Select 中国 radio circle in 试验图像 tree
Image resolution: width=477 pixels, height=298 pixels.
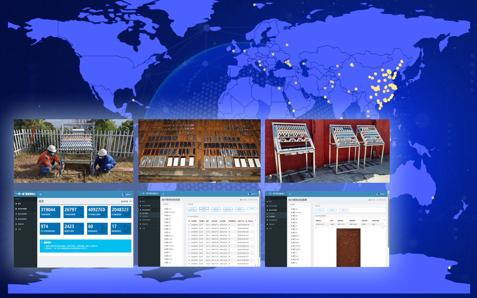click(x=294, y=209)
